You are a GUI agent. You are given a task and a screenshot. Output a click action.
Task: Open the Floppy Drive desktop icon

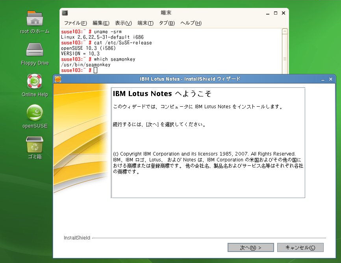(x=35, y=50)
